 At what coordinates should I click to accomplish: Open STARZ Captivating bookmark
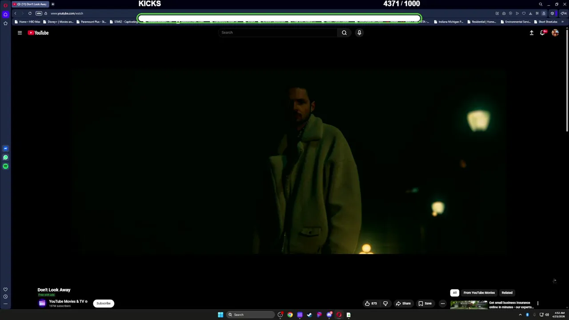124,22
